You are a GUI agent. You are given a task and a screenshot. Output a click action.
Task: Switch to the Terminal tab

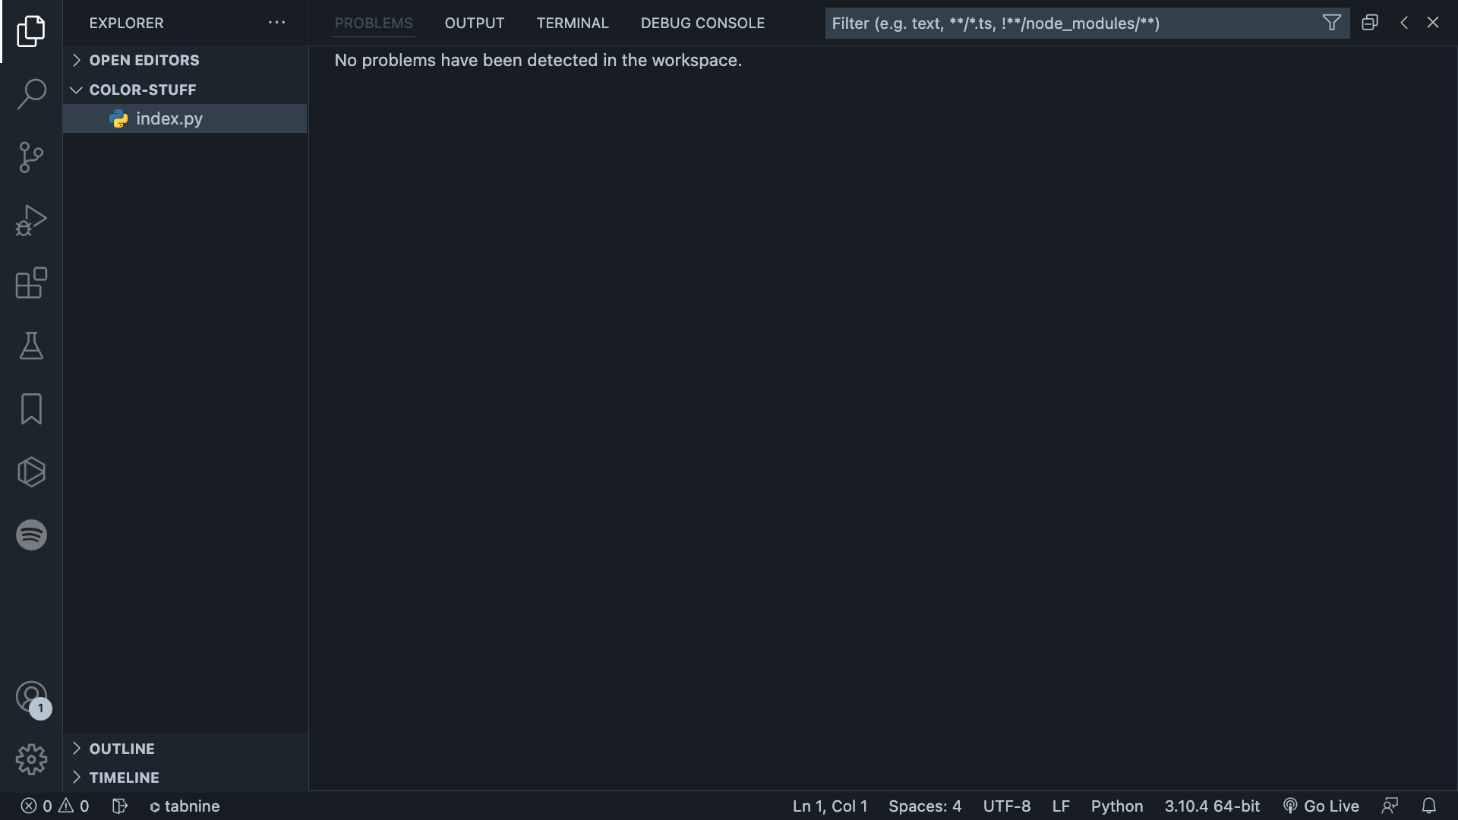[x=572, y=23]
